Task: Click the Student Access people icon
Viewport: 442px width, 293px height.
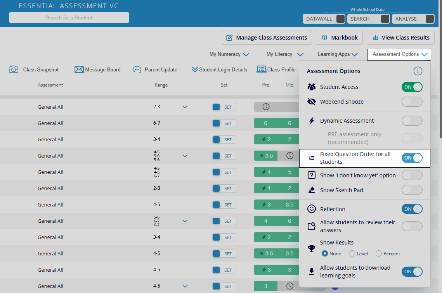Action: [x=312, y=87]
